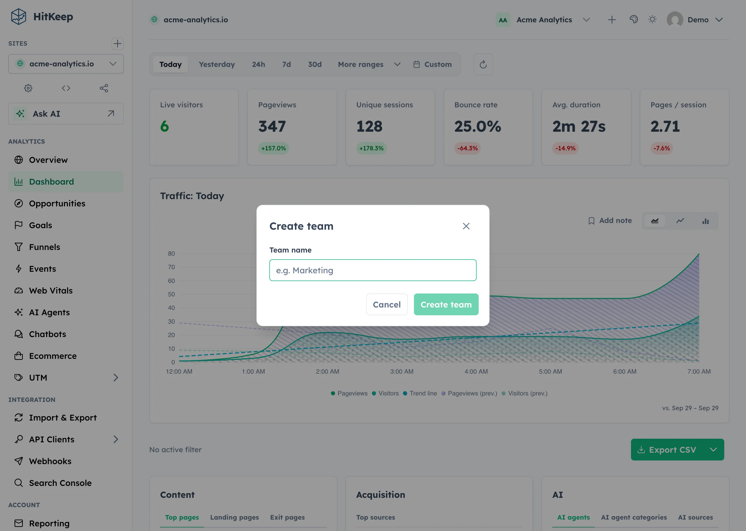
Task: Click the plus icon in header
Action: pos(612,20)
